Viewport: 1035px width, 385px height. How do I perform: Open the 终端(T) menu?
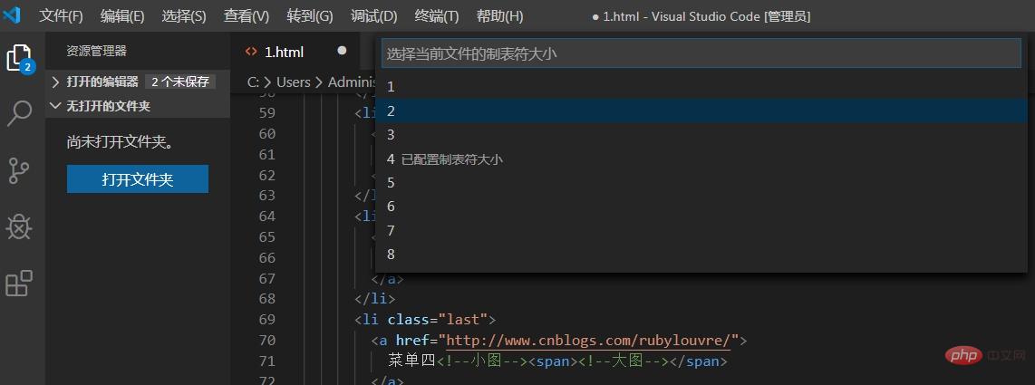(x=436, y=16)
